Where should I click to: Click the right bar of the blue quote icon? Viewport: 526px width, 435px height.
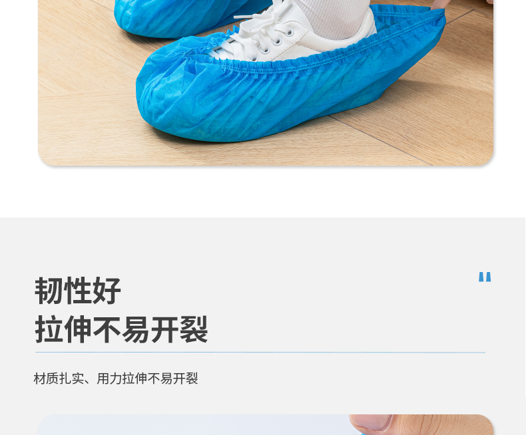488,277
